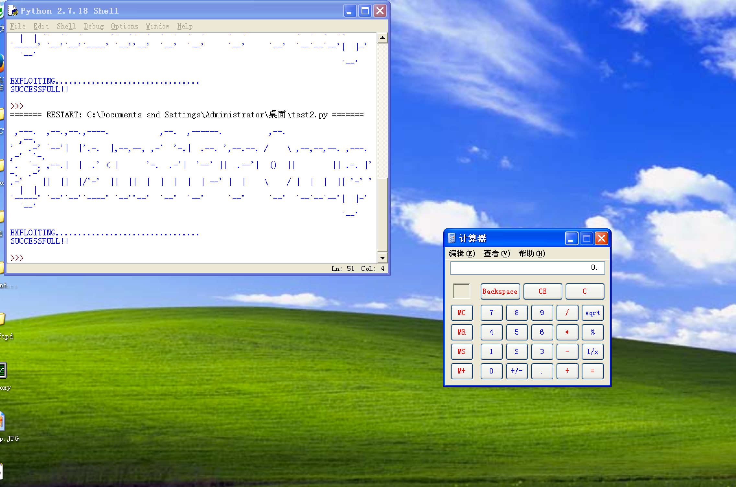Close the calculator window
This screenshot has width=736, height=487.
click(x=602, y=239)
